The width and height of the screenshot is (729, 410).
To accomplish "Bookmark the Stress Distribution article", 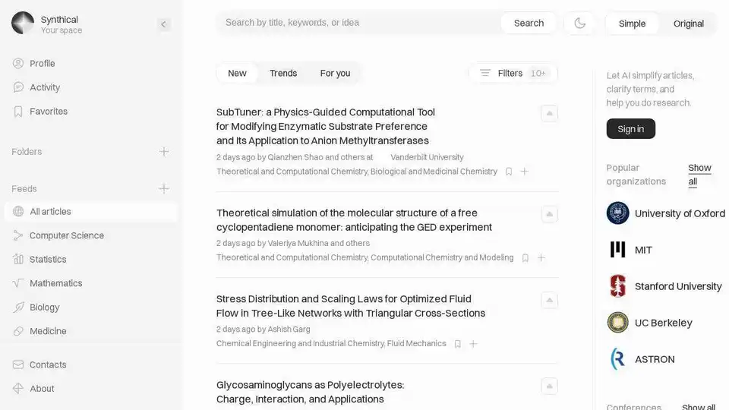I will click(457, 344).
